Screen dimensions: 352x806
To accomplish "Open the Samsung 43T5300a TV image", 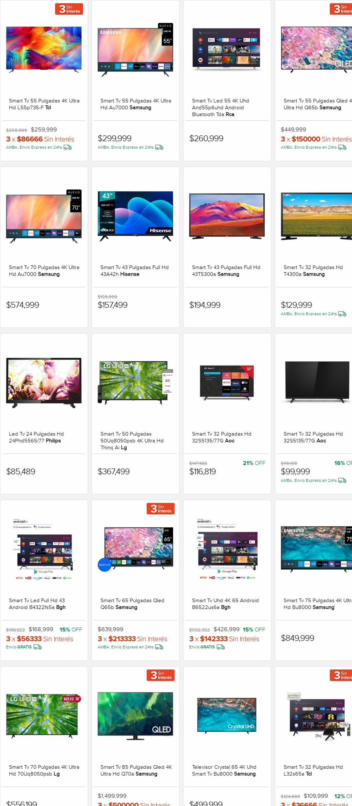I will [227, 216].
